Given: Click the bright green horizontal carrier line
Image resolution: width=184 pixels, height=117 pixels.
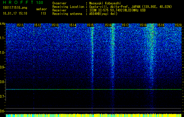Looking at the screenshot, I should [94, 89].
